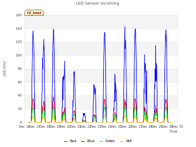
Task: Click the Dec 31 x-axis tick label
Action: coord(178,126)
